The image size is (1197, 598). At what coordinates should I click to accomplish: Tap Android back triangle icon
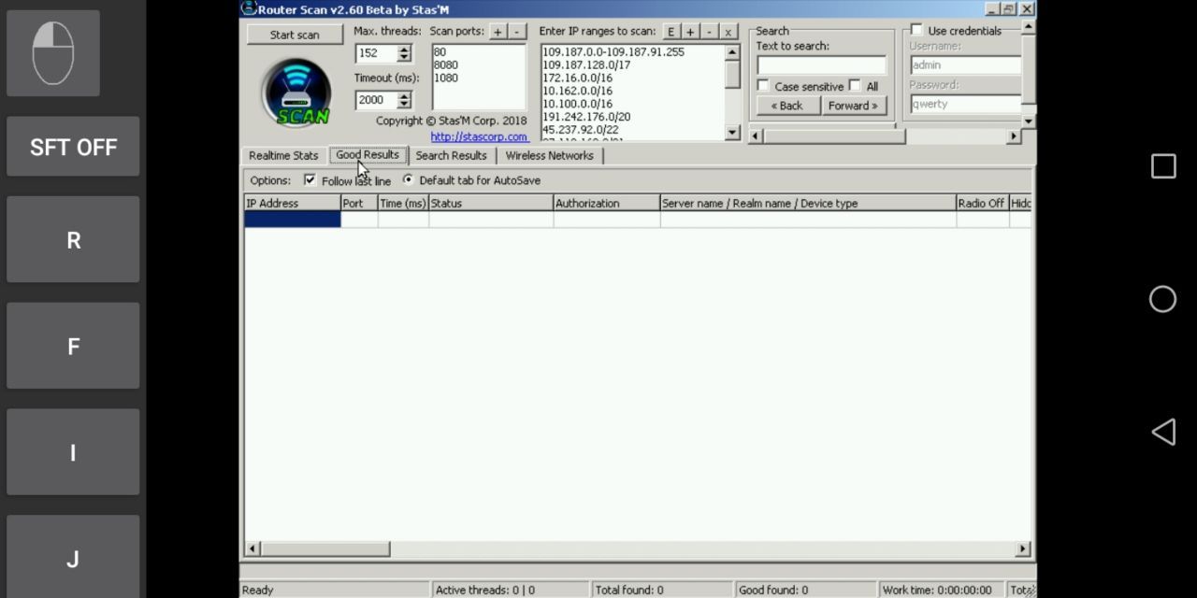pyautogui.click(x=1163, y=432)
